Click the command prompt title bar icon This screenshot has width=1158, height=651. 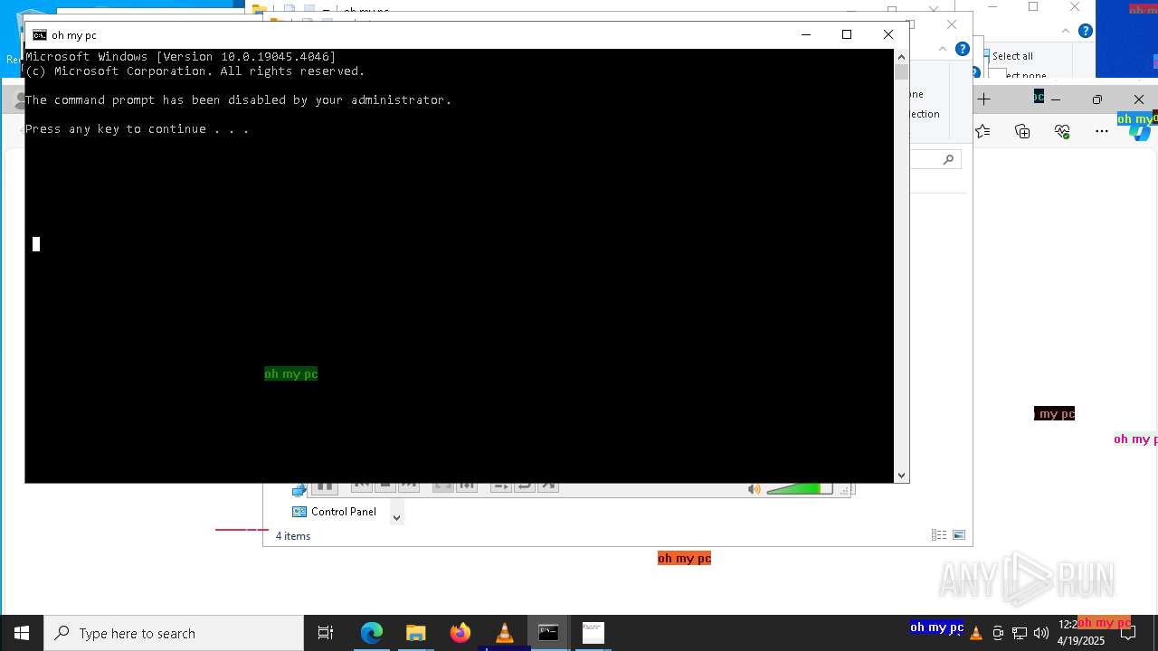[x=40, y=35]
